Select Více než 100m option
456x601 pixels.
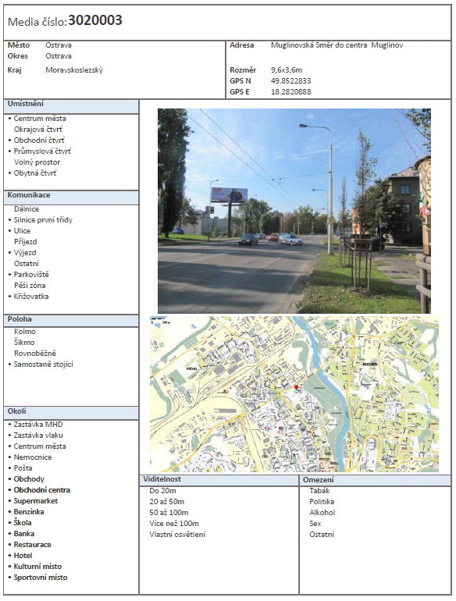tap(174, 524)
